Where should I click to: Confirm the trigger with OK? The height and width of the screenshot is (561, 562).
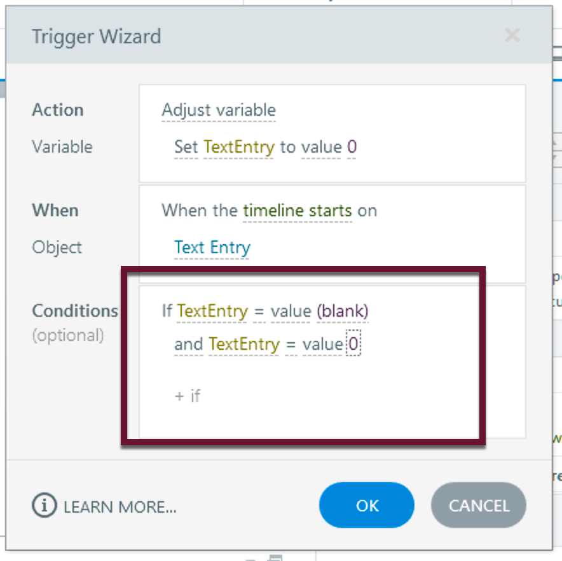pyautogui.click(x=367, y=506)
